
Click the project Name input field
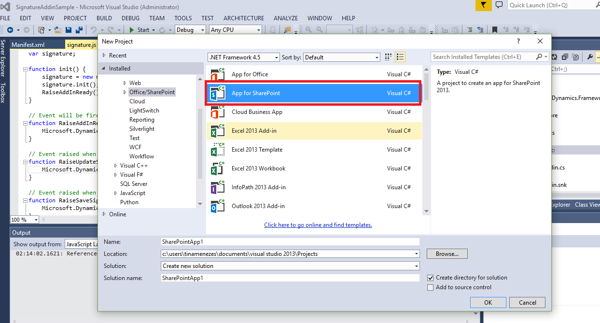coord(291,242)
